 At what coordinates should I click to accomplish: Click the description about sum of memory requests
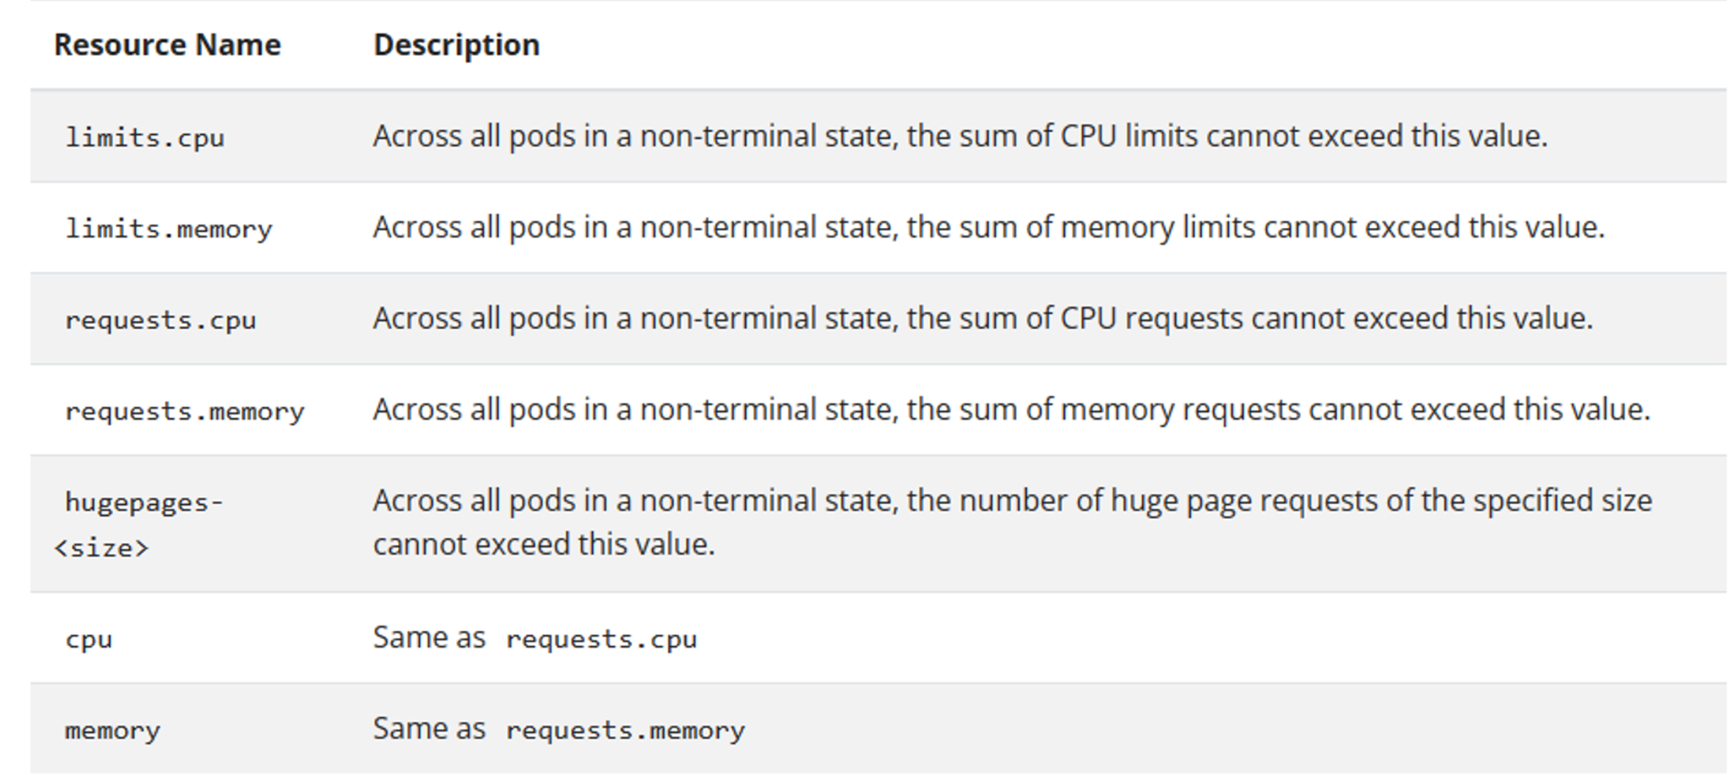click(1011, 409)
